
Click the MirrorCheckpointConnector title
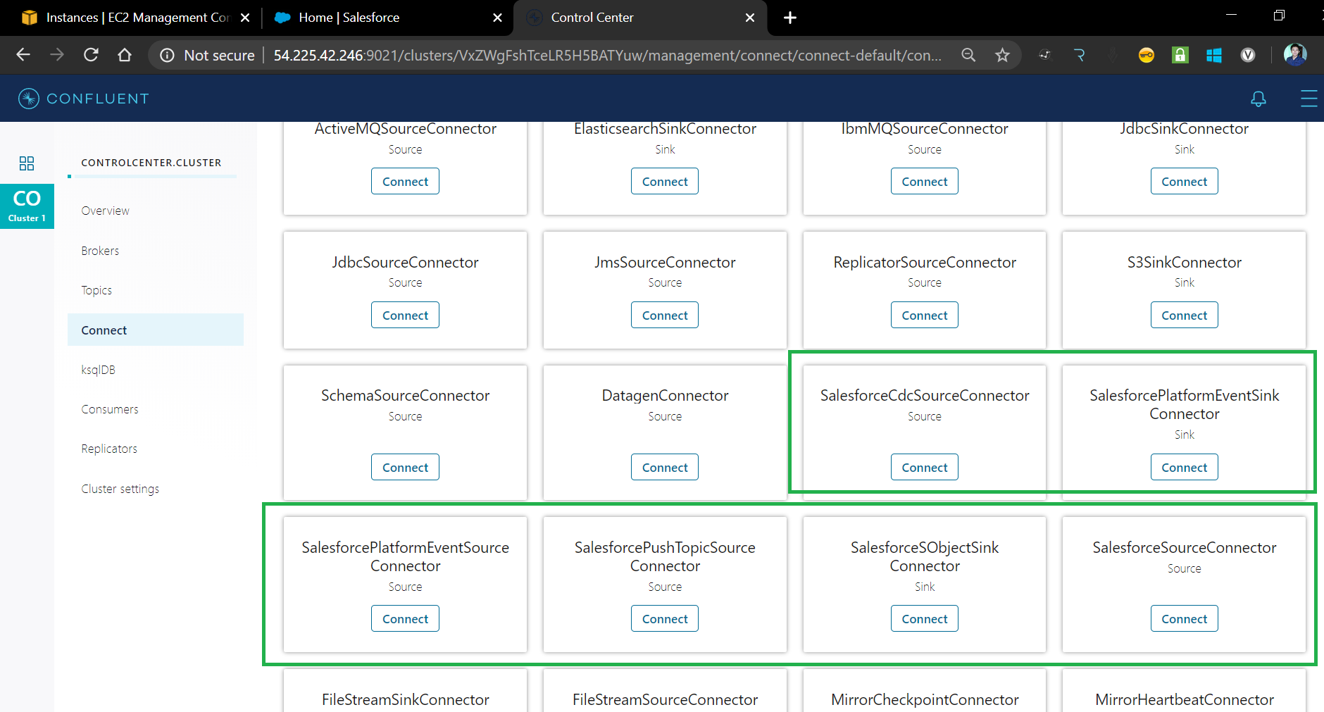click(x=925, y=699)
